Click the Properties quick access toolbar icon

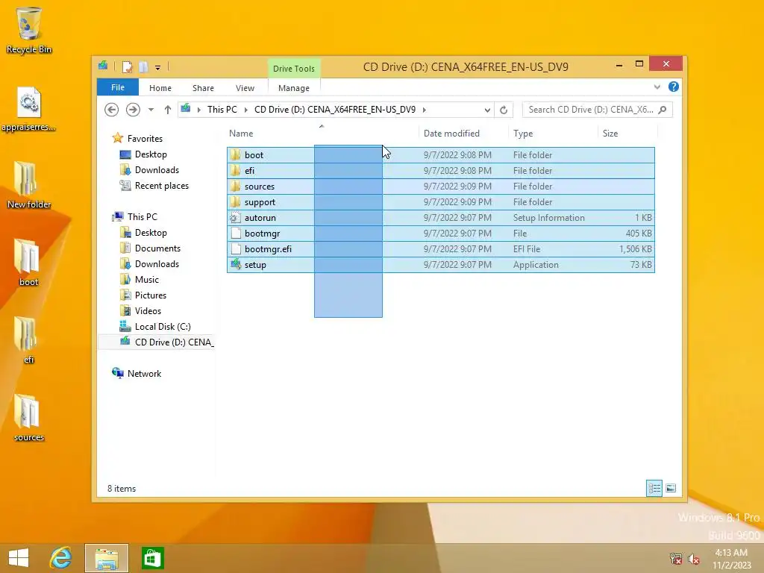point(127,66)
